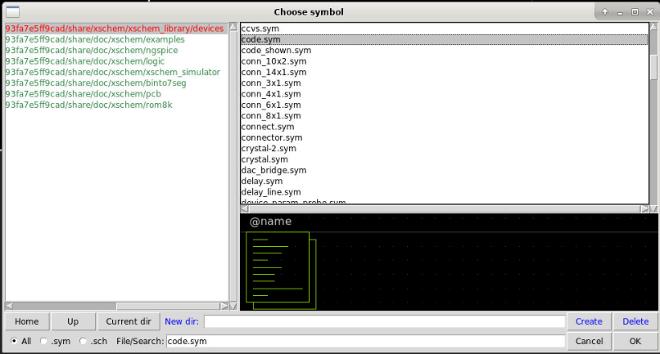Click the file list scroll-right arrow
The image size is (660, 354).
coord(644,208)
